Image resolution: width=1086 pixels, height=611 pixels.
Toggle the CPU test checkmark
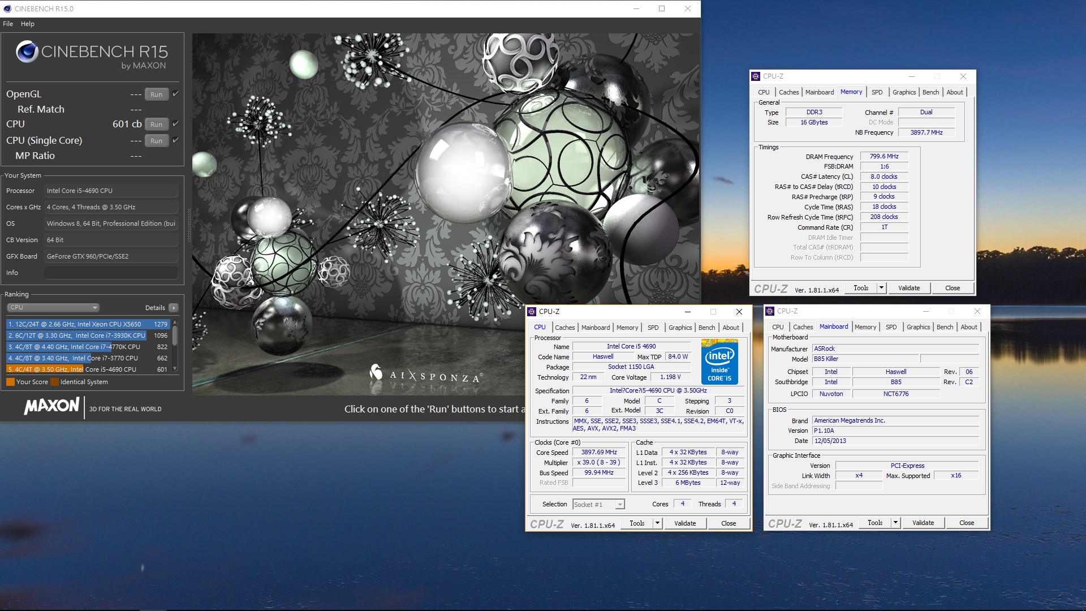pyautogui.click(x=175, y=124)
